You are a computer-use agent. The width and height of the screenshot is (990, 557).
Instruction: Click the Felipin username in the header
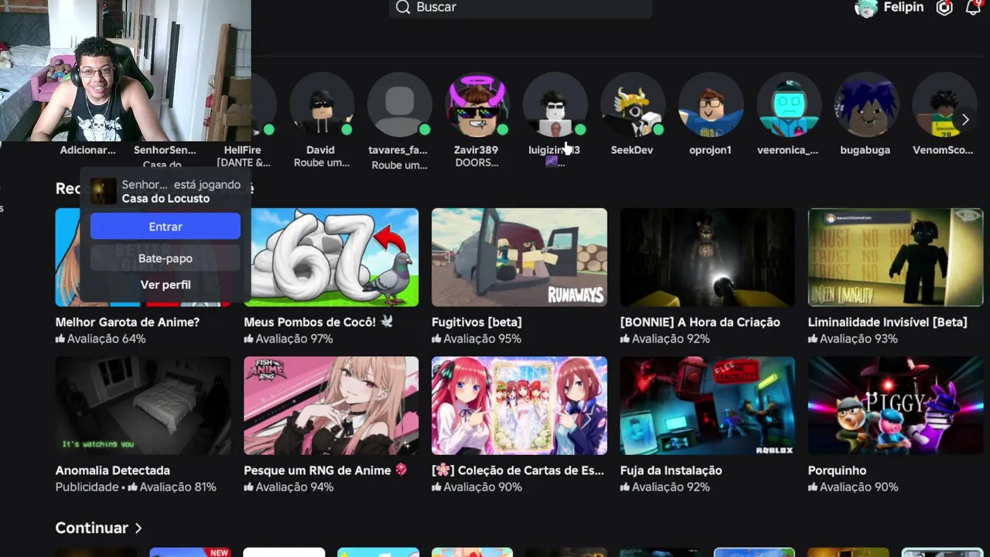point(903,7)
